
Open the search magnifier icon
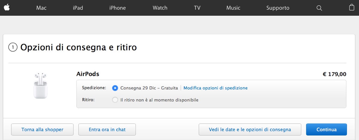[x=319, y=8]
